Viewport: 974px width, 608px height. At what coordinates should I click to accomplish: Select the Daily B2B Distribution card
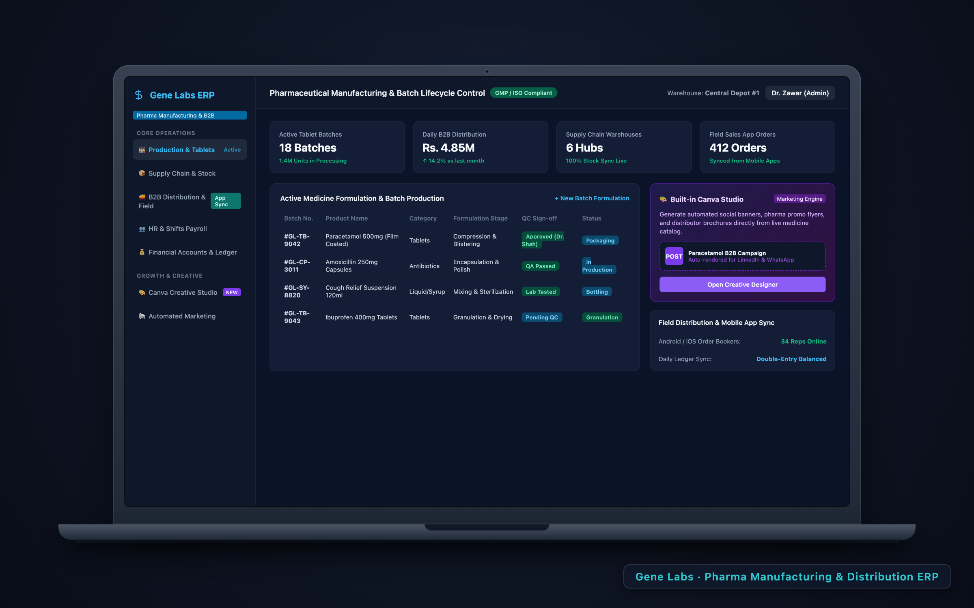click(481, 147)
